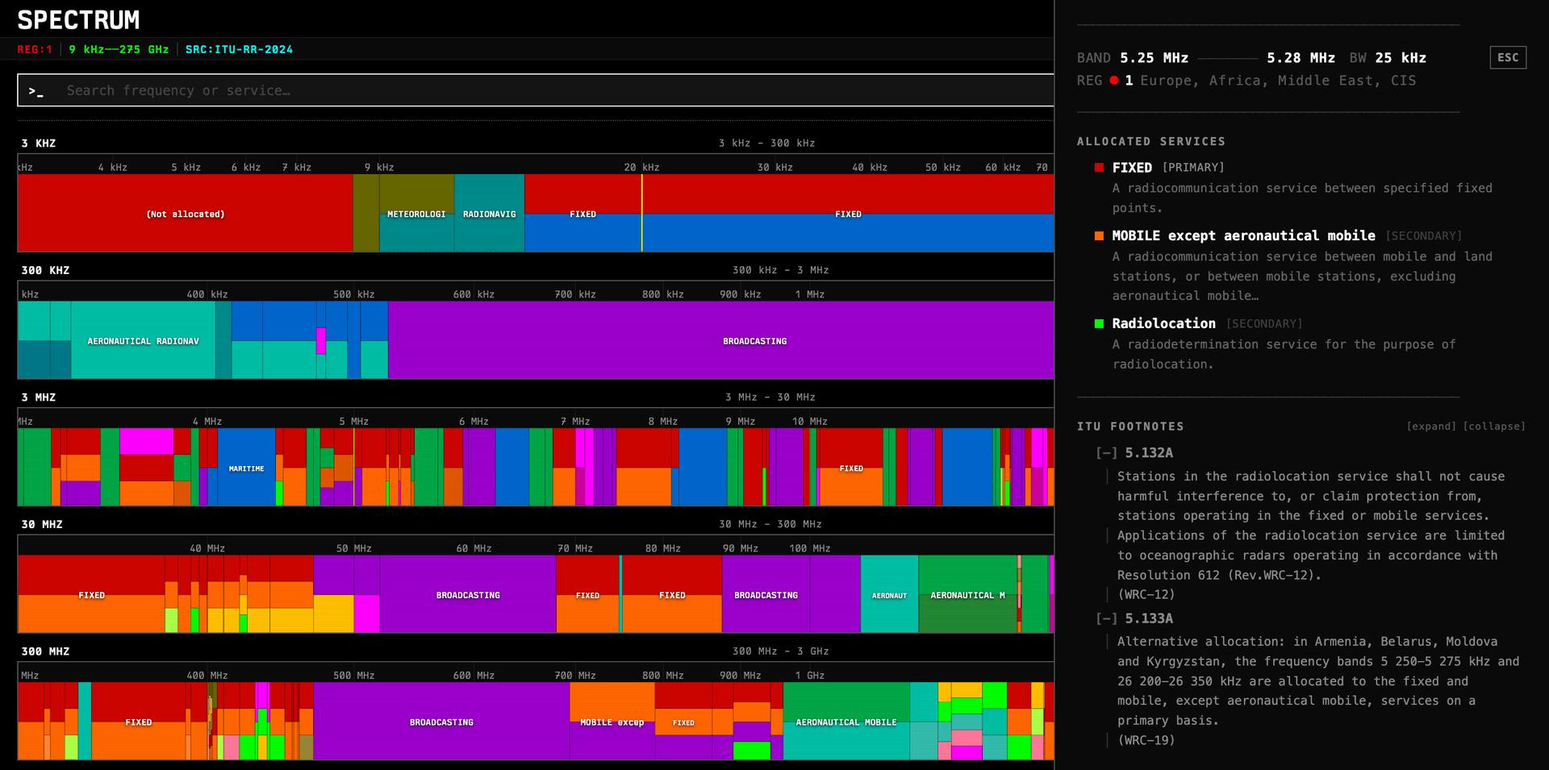Click the terminal prompt icon in the search bar
Screen dimensions: 1549x770
pos(36,91)
